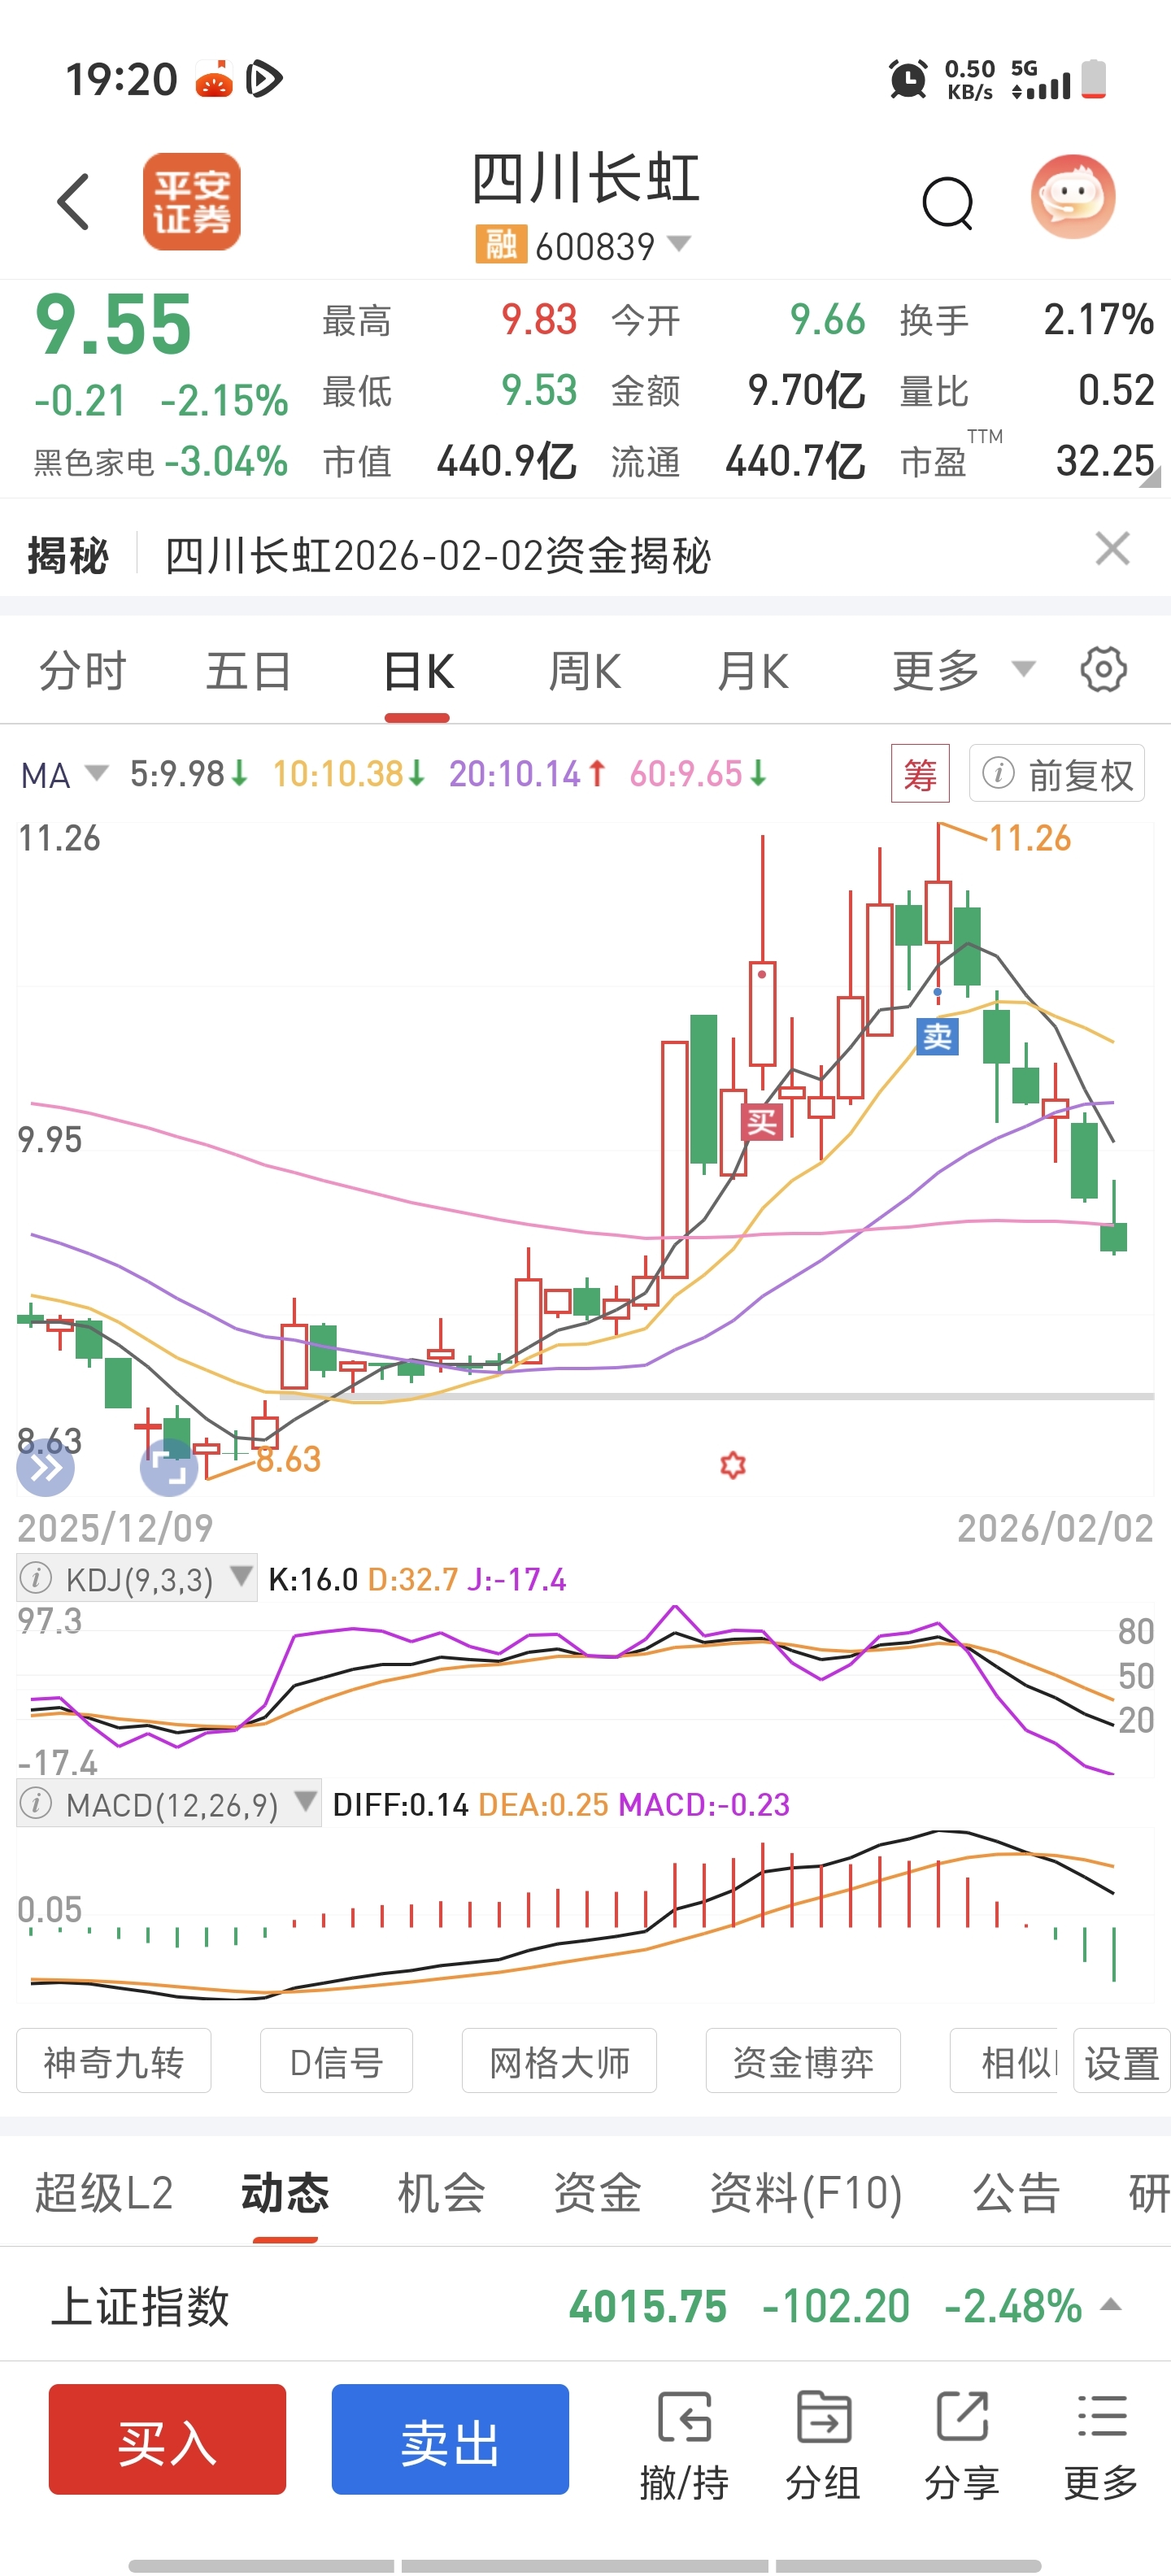This screenshot has width=1171, height=2576.
Task: Expand the 上证指数 index bar arrow
Action: point(1110,2305)
